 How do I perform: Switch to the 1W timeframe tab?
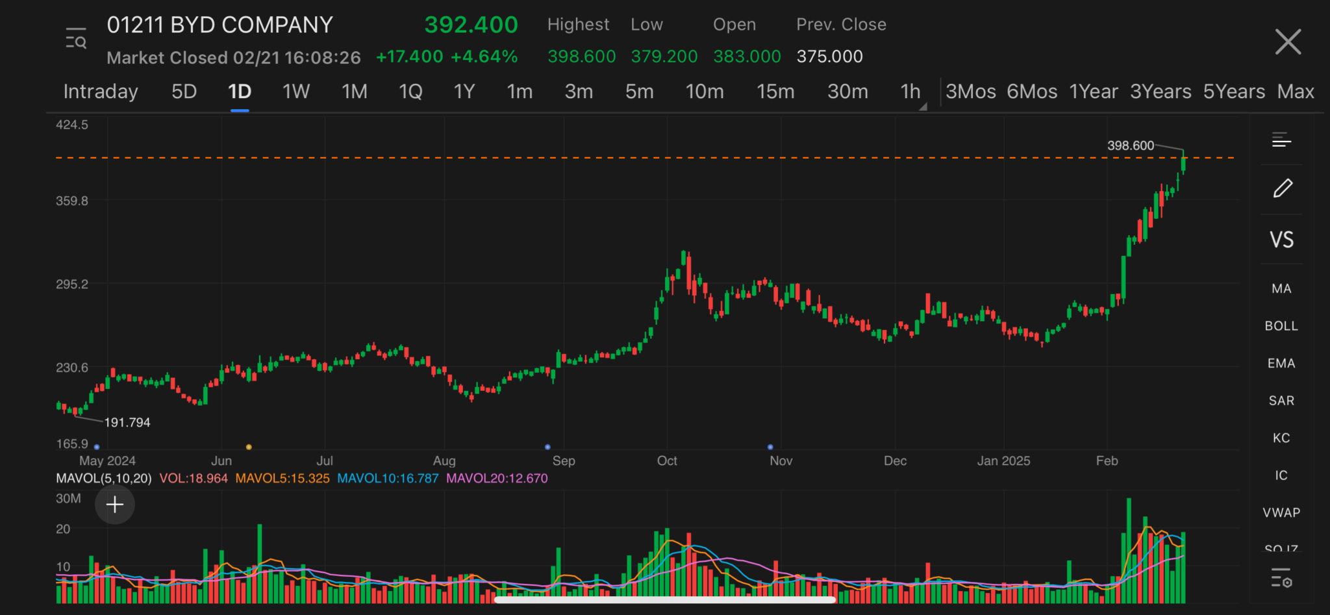coord(295,92)
